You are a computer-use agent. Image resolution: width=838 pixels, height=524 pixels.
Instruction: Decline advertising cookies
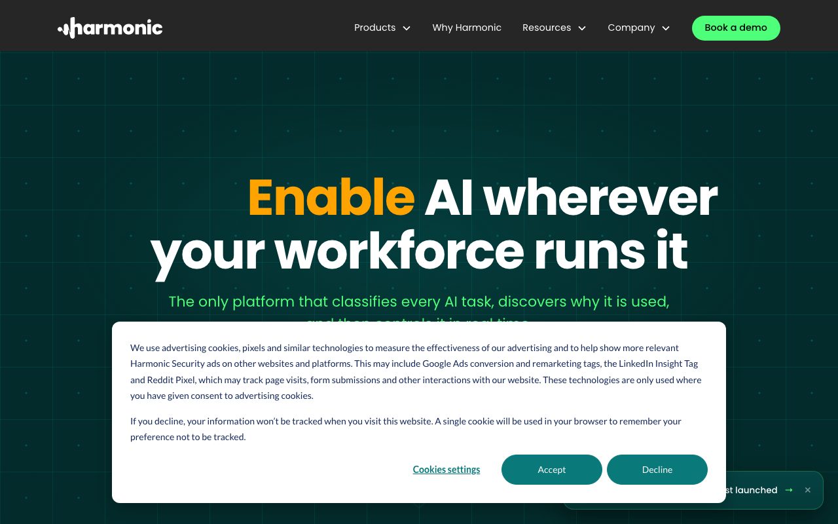(x=657, y=470)
